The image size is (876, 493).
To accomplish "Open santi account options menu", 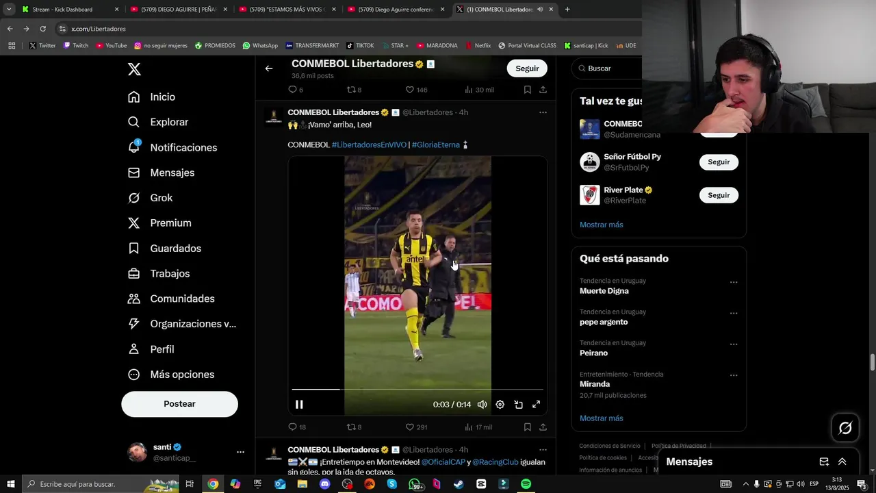I will click(240, 452).
